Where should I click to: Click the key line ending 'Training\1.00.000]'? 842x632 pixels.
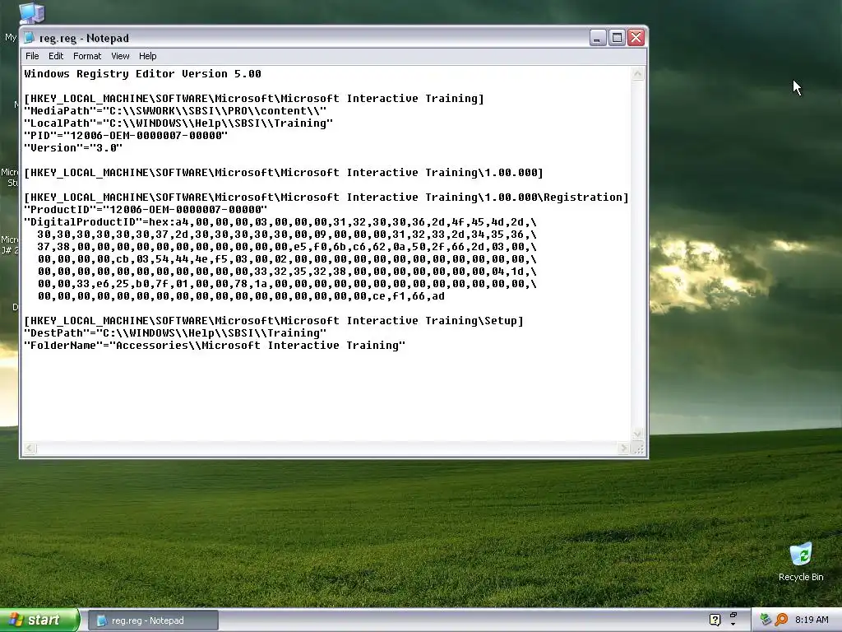pyautogui.click(x=284, y=173)
